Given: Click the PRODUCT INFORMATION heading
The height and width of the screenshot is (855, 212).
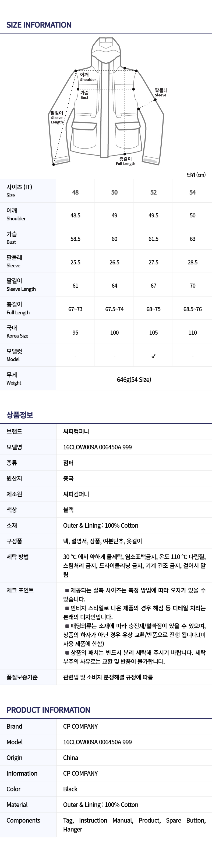Looking at the screenshot, I should click(48, 710).
